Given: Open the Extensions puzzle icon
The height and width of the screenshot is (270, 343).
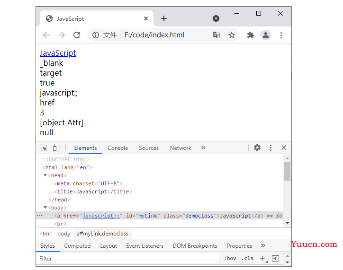Looking at the screenshot, I should click(251, 35).
